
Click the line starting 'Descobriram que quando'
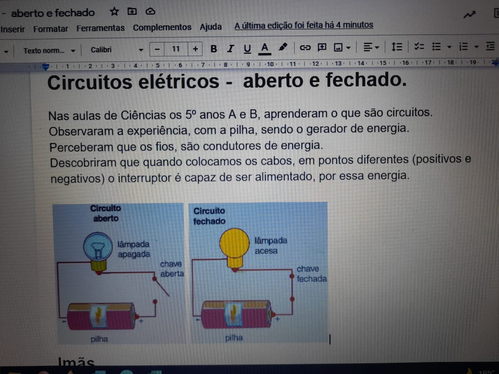point(260,161)
